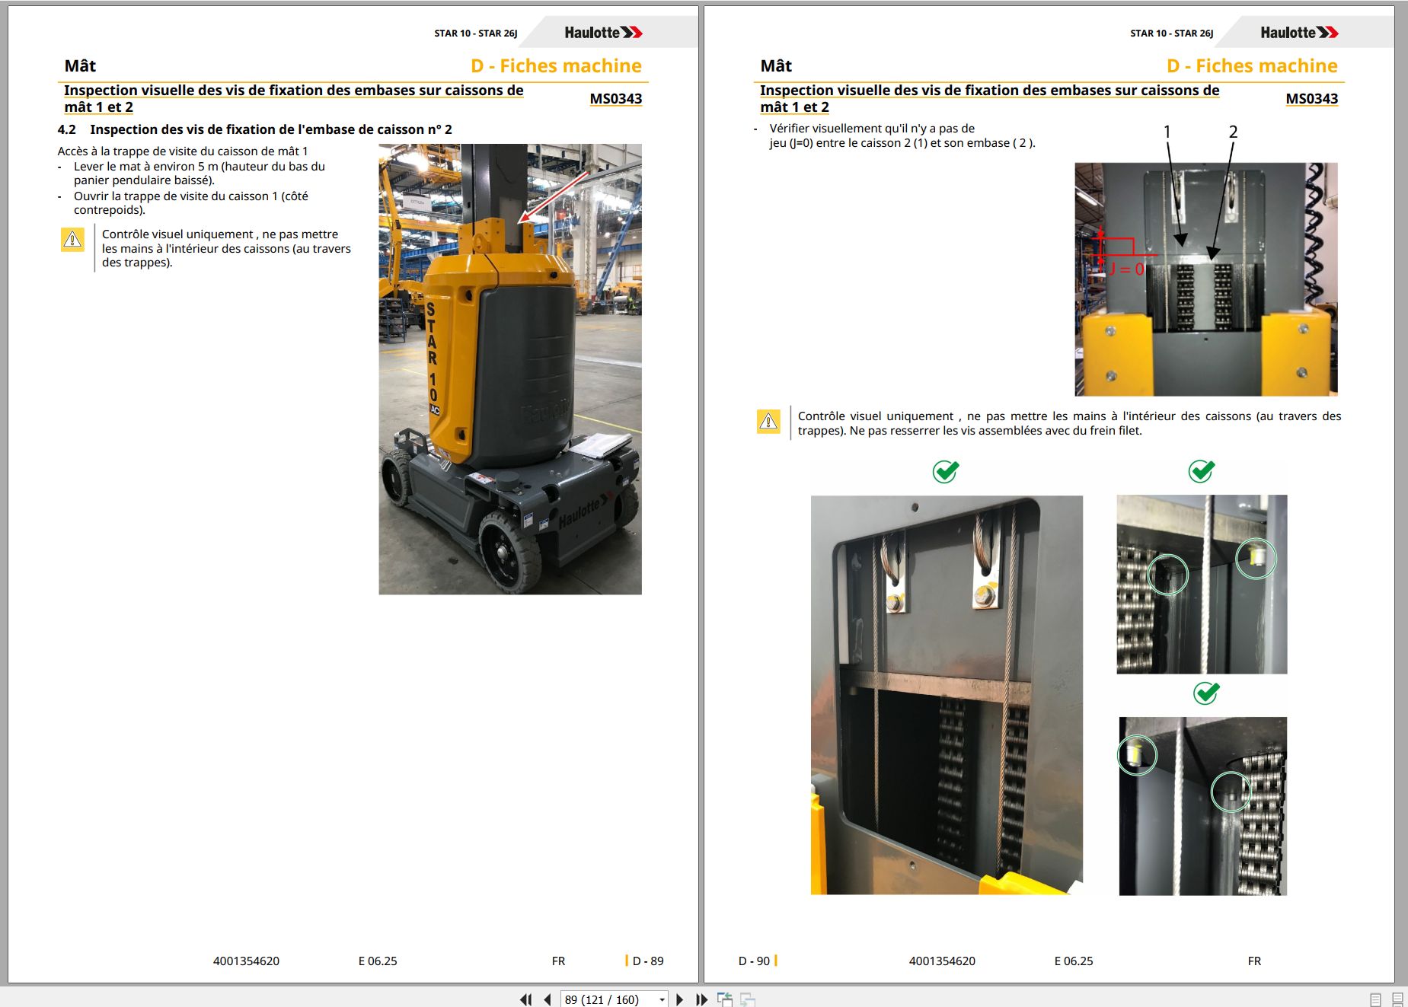Click the 'D - 90' page number footer
Image resolution: width=1408 pixels, height=1007 pixels.
(754, 961)
